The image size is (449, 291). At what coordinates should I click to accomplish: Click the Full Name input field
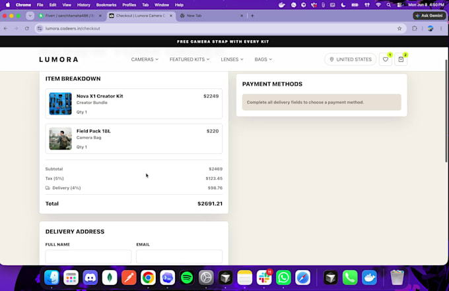88,257
